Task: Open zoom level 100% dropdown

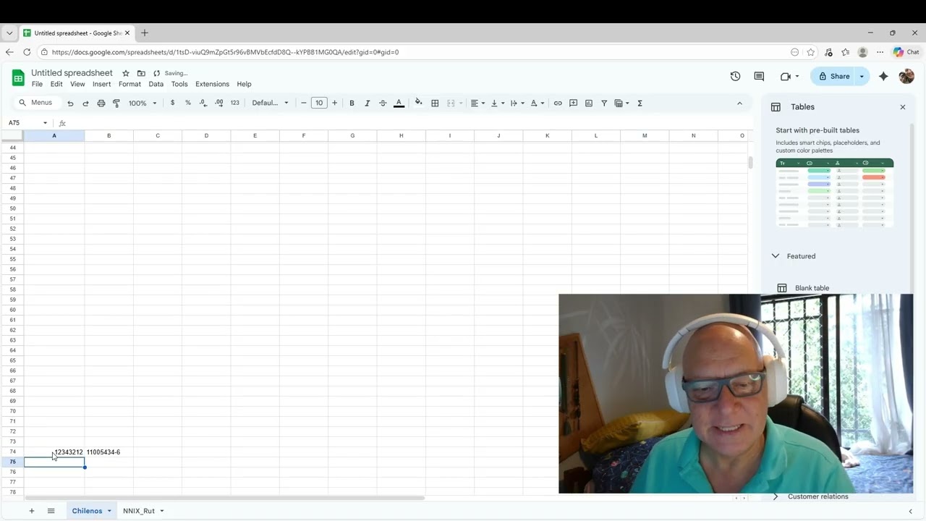Action: pos(143,103)
